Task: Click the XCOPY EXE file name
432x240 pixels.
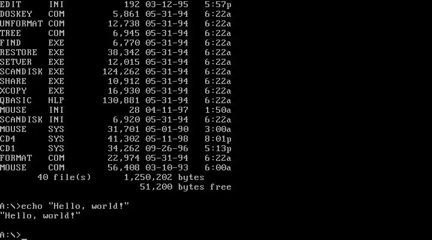Action: (x=32, y=91)
